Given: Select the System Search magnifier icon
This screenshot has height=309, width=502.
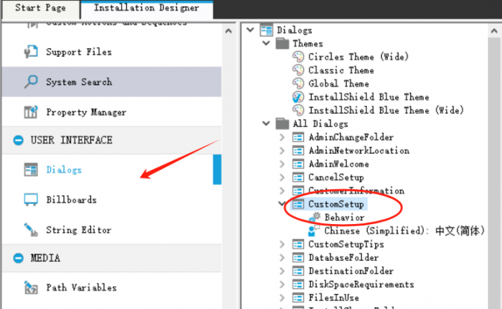Looking at the screenshot, I should coord(31,82).
